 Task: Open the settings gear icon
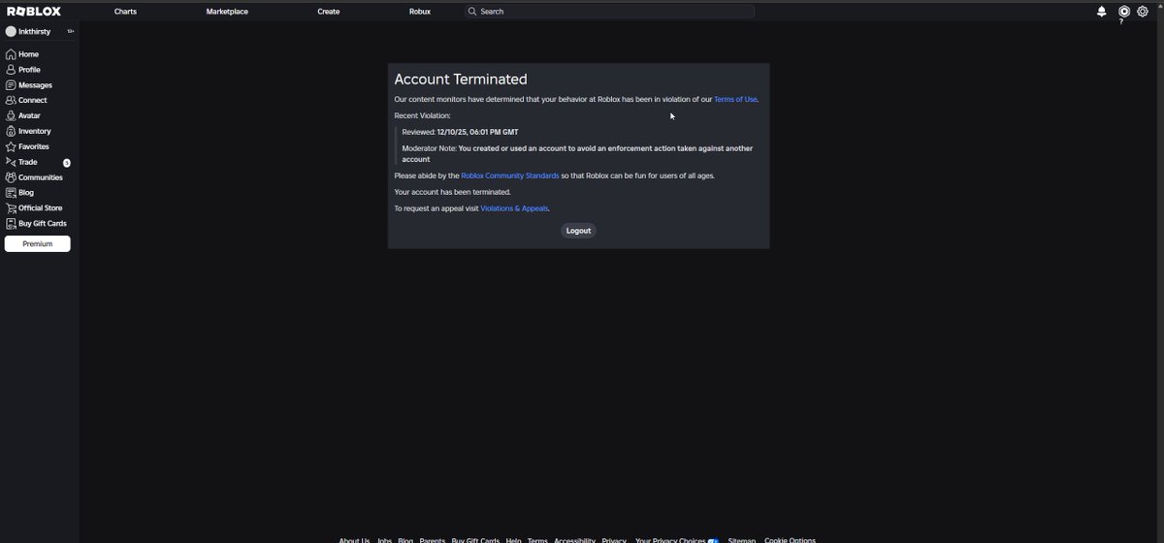pyautogui.click(x=1143, y=12)
